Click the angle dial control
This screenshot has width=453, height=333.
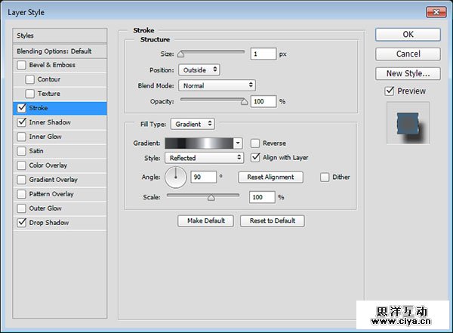pyautogui.click(x=176, y=177)
